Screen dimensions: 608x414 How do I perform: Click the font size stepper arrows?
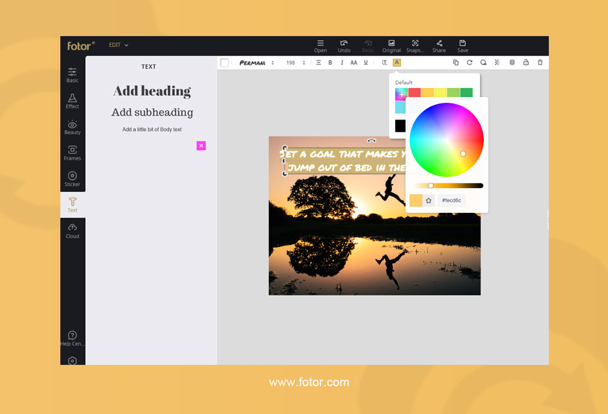(x=303, y=63)
